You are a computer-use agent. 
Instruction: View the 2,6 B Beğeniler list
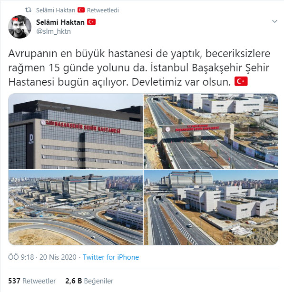point(89,281)
